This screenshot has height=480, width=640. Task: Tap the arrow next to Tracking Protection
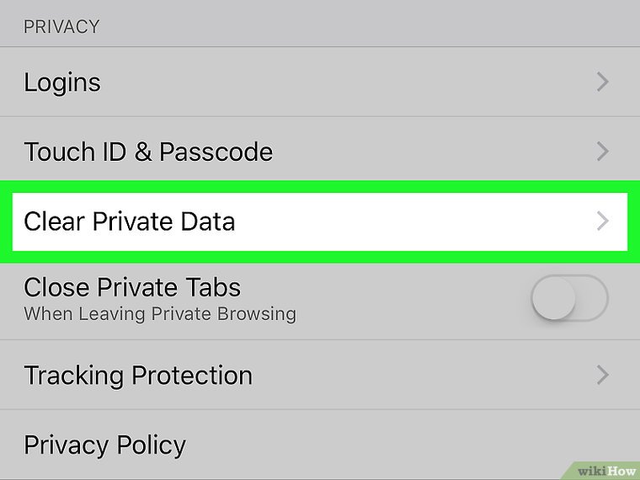click(602, 376)
